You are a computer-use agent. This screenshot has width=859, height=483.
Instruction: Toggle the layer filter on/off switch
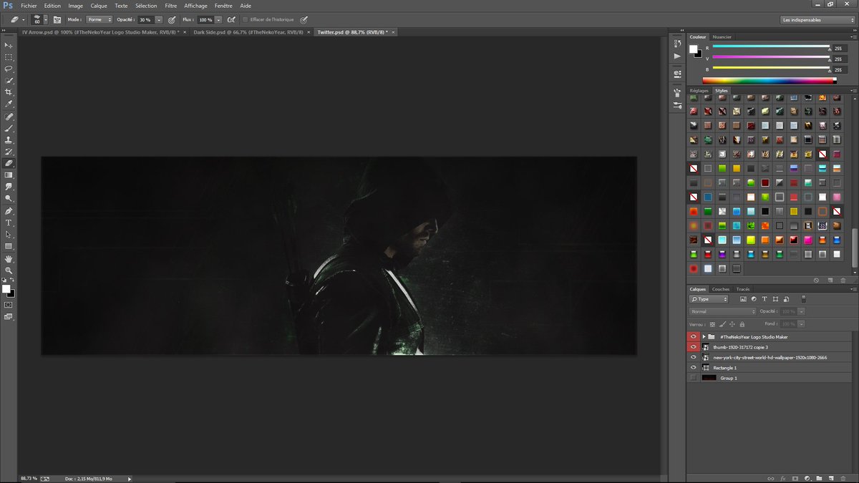coord(803,298)
